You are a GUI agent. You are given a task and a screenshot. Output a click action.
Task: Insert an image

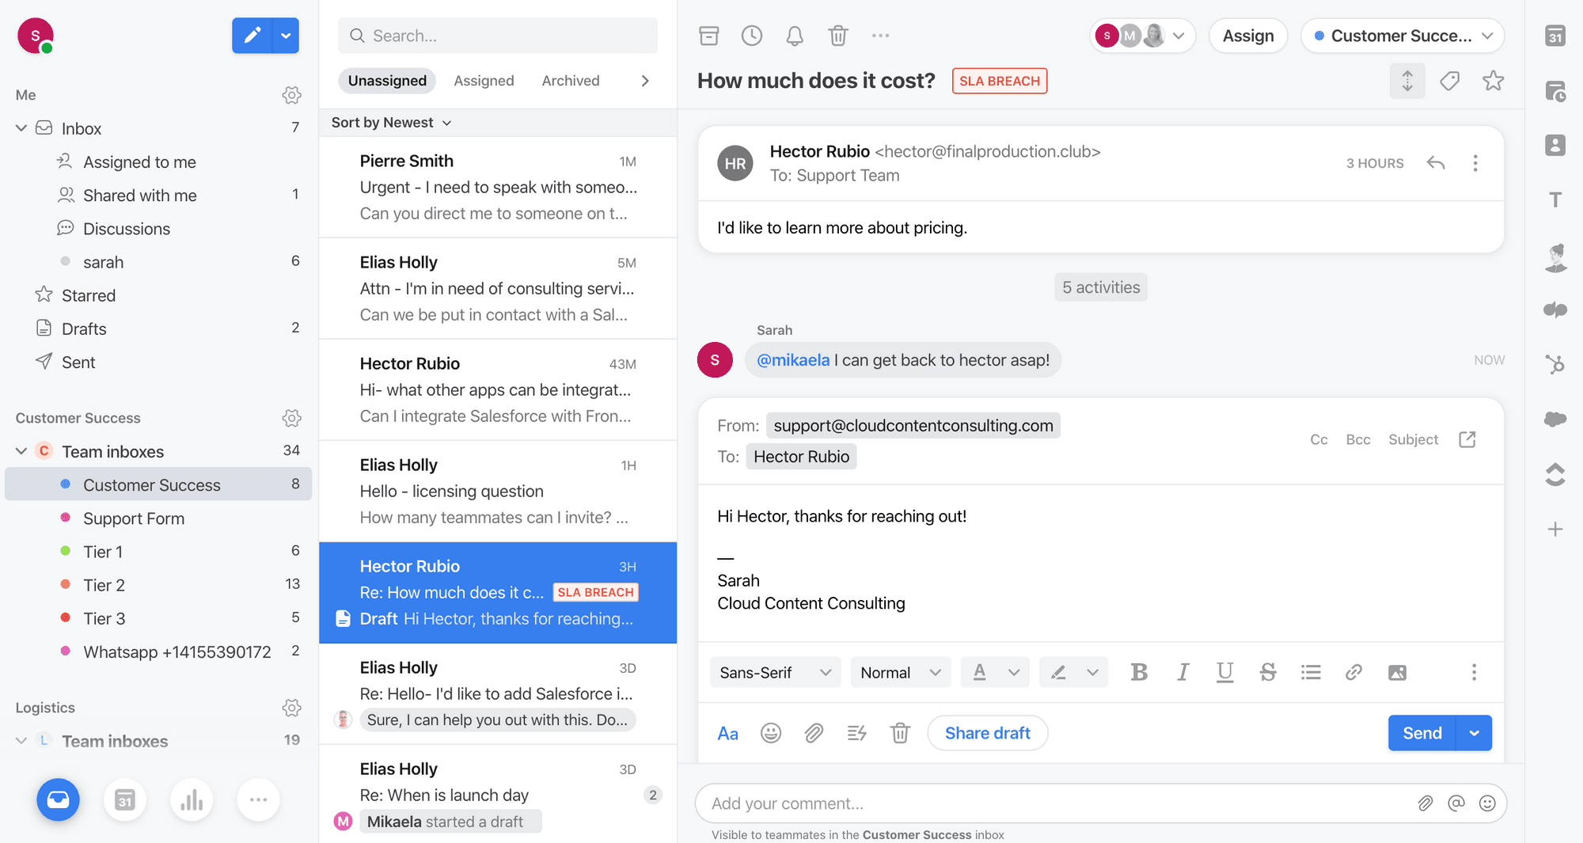coord(1397,672)
